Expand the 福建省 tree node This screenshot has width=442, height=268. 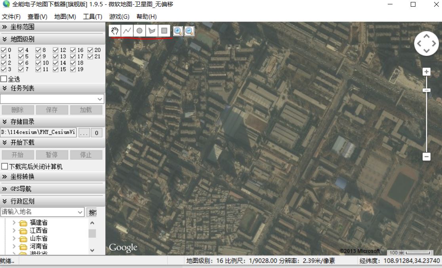[14, 223]
